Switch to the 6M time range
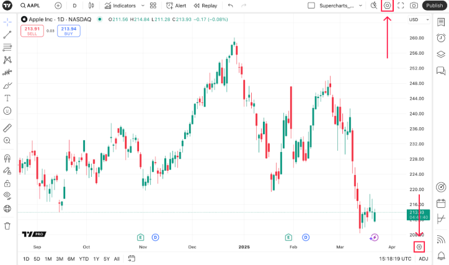Screen dimensions: 449x265 coord(71,259)
